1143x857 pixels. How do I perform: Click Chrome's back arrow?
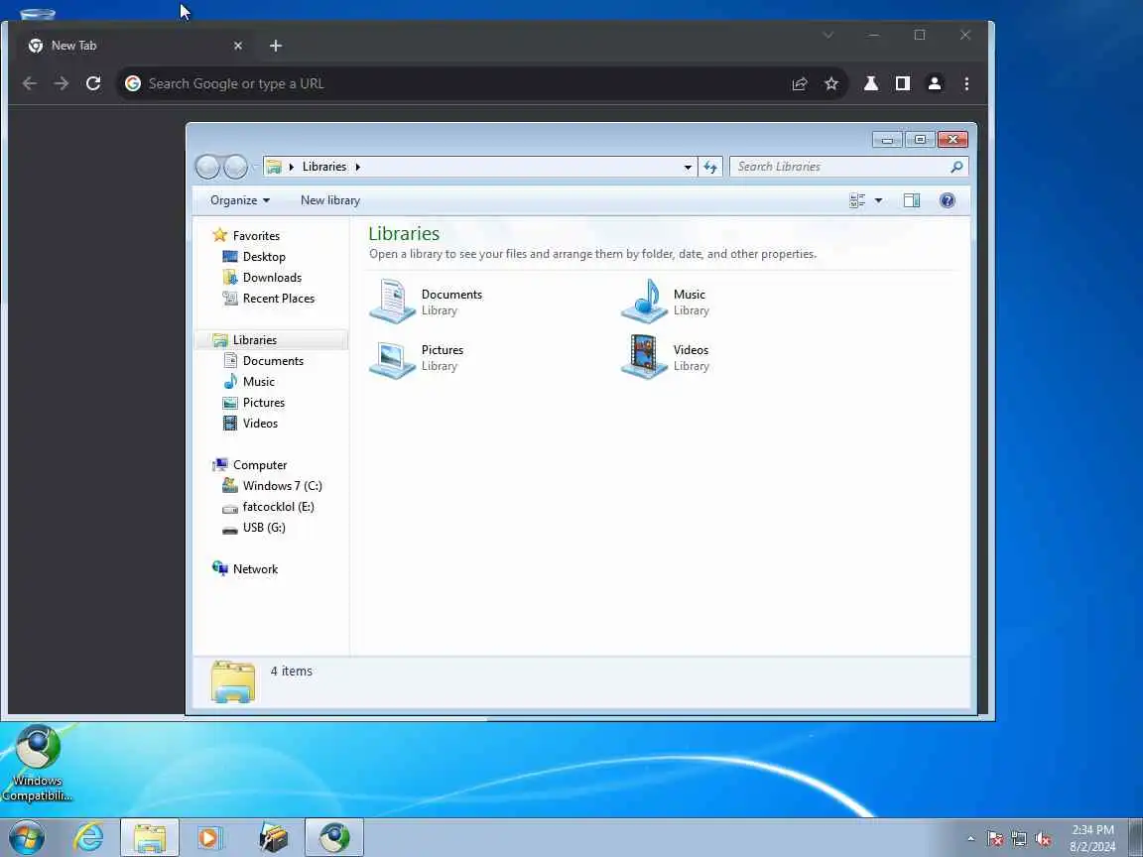pos(30,83)
